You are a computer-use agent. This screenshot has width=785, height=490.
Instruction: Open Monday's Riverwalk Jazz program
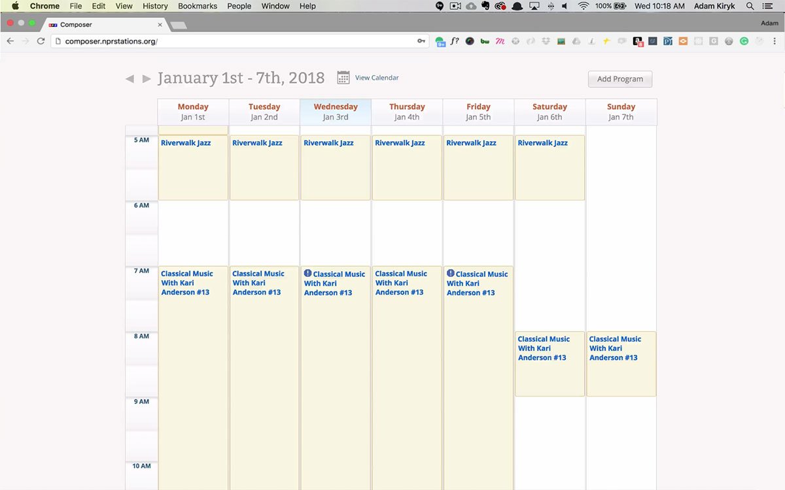[x=186, y=143]
